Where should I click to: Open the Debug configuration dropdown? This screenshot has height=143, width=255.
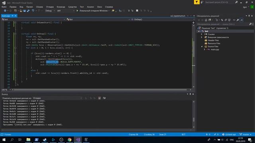(50, 11)
